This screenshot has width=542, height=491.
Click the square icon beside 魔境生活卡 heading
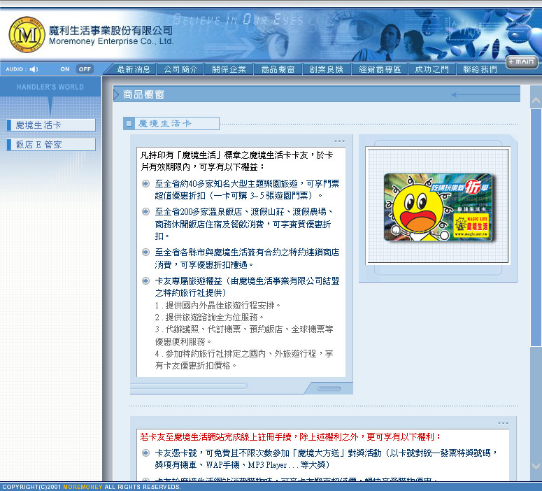[x=129, y=123]
